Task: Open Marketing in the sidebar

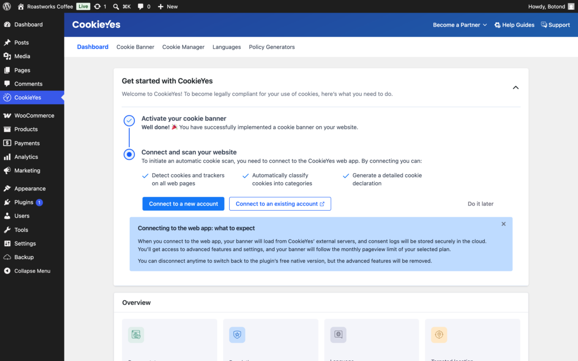Action: [32, 171]
